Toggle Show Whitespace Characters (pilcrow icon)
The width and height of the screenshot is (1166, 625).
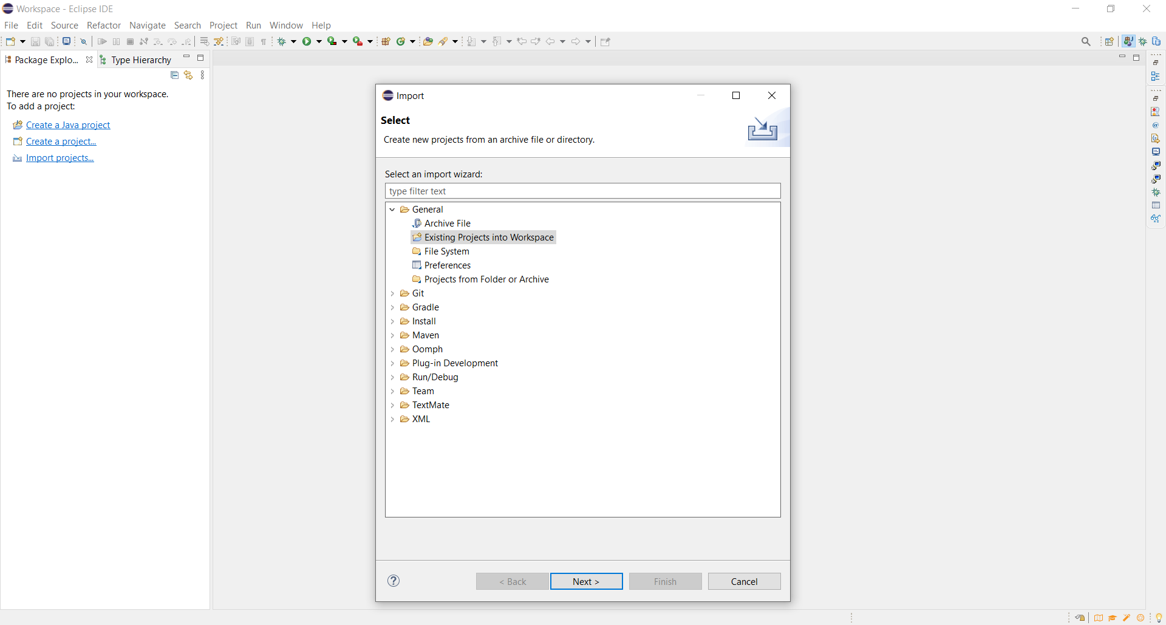pos(264,41)
